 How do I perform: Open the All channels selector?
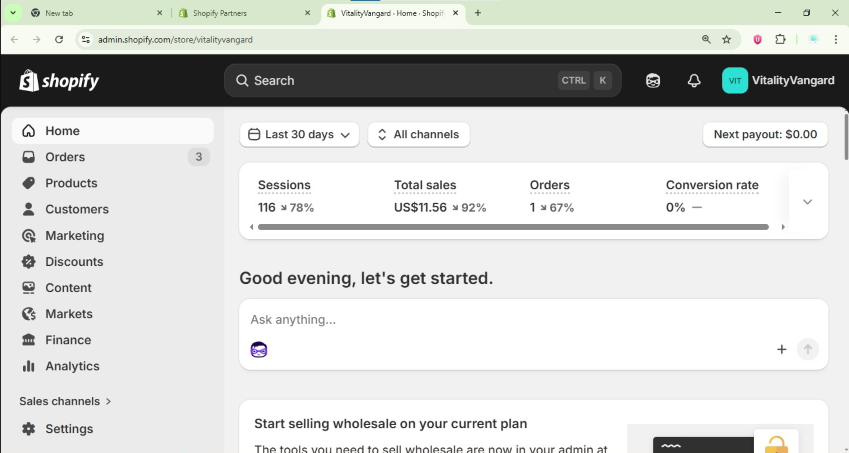[x=419, y=135]
